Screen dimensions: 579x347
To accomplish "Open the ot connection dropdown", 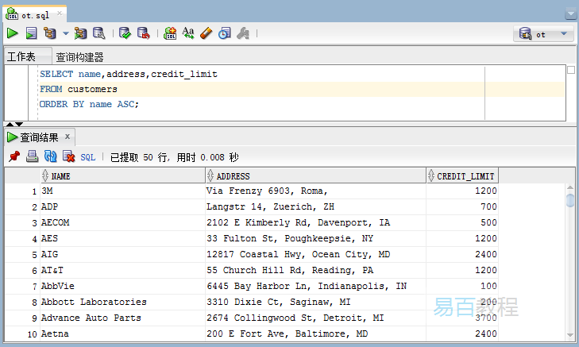I will tap(544, 34).
